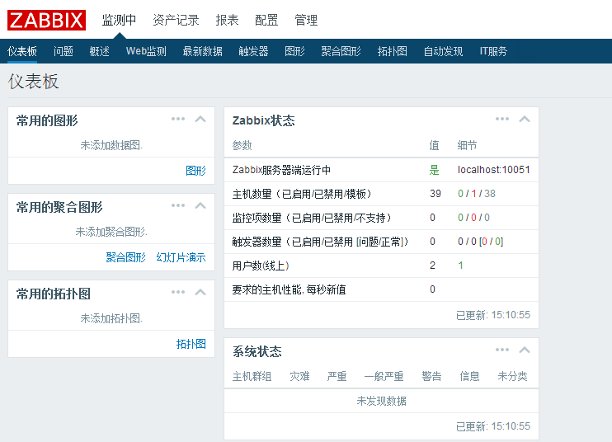Collapse the Zabbix状态 widget
The height and width of the screenshot is (442, 612).
point(525,119)
